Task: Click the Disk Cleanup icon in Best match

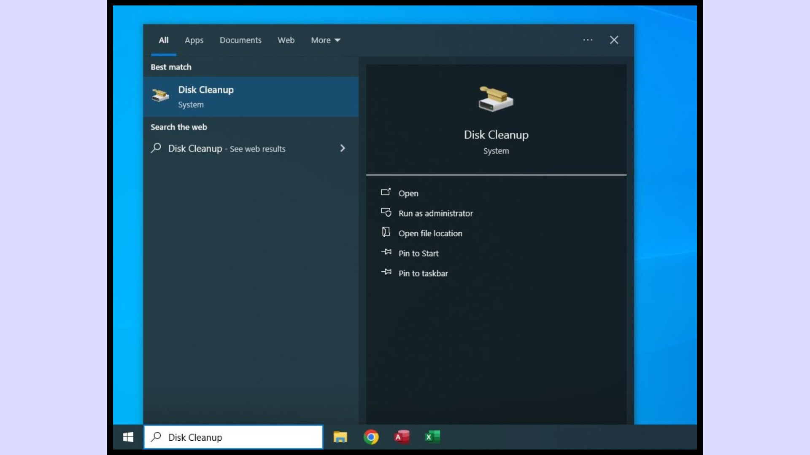Action: (x=160, y=96)
